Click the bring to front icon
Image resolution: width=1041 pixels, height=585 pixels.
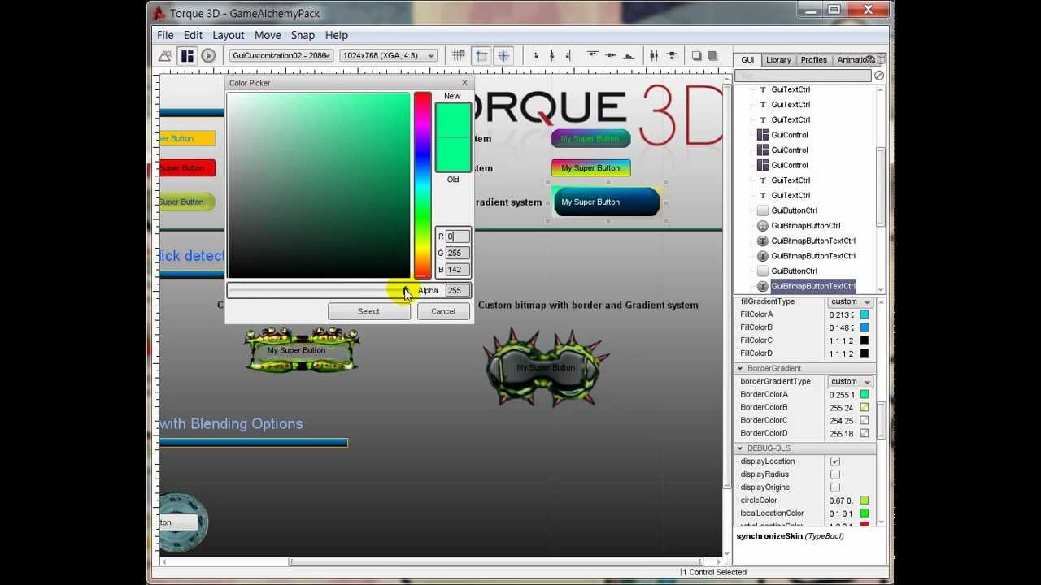712,55
